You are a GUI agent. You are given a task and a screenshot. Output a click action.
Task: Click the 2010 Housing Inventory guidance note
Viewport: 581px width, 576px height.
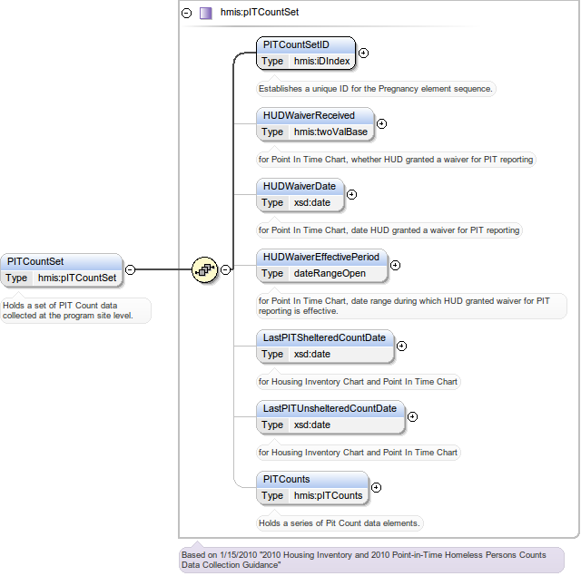(x=370, y=559)
